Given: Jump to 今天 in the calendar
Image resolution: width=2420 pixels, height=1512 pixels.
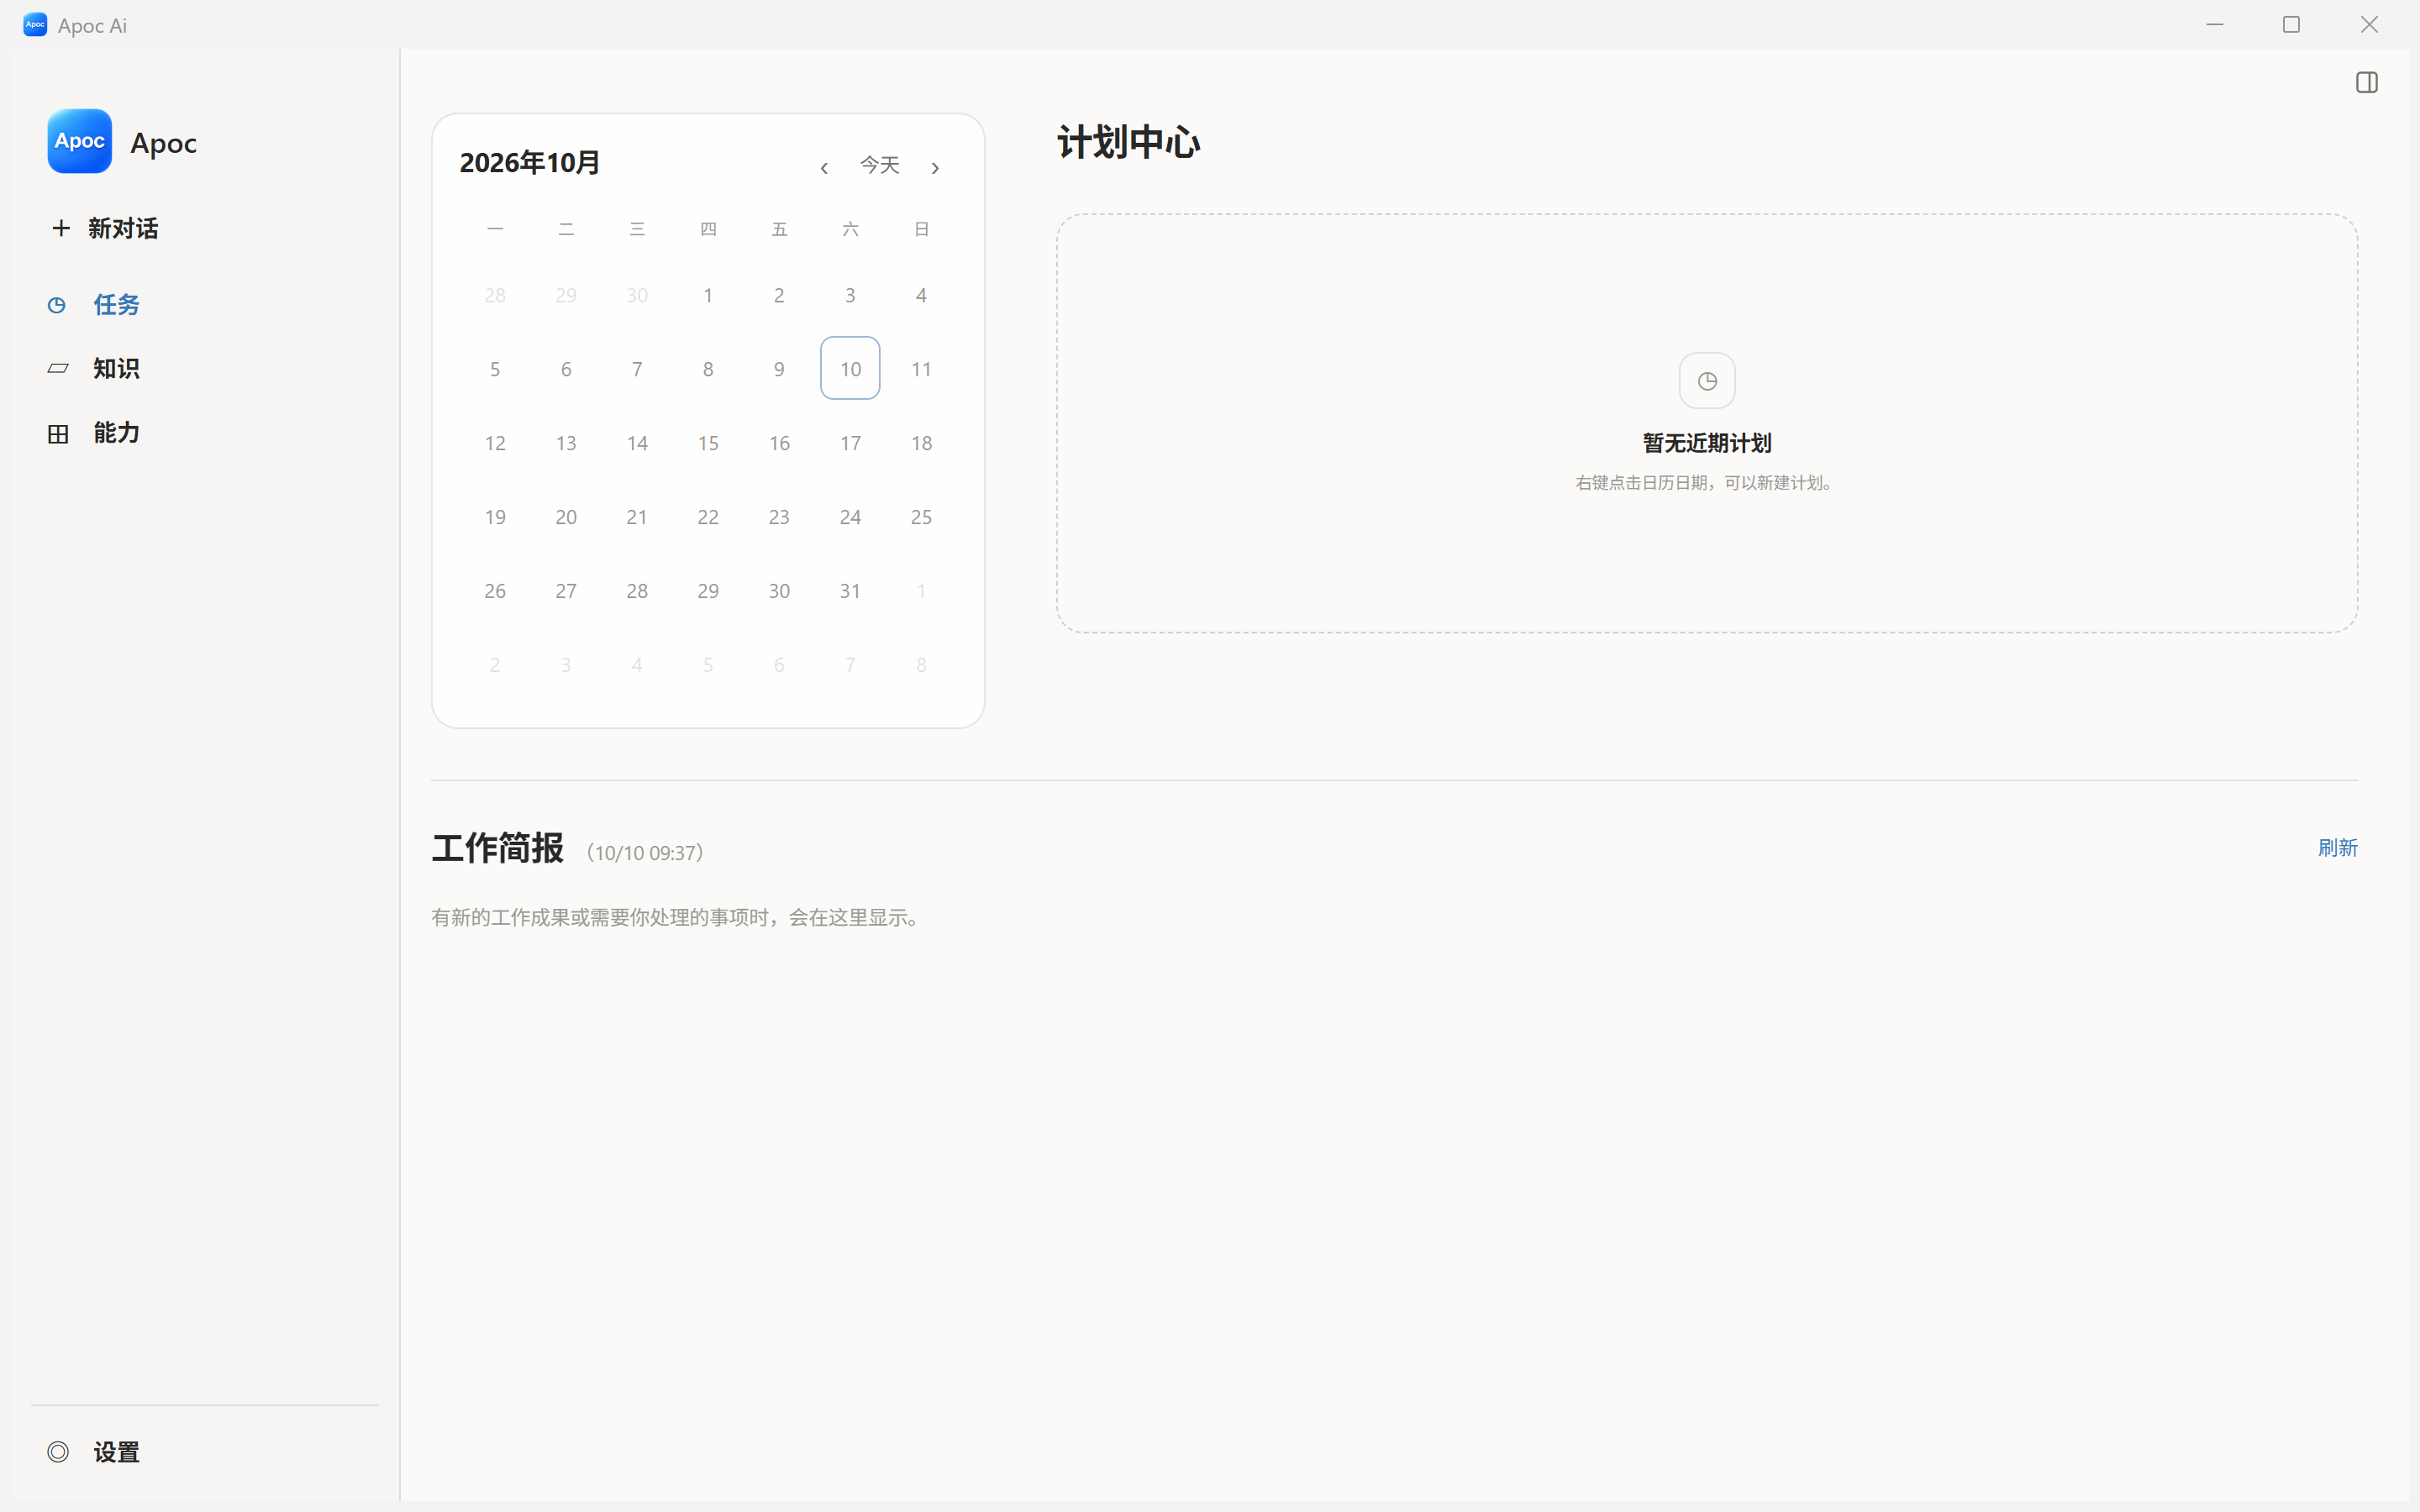Looking at the screenshot, I should tap(880, 165).
